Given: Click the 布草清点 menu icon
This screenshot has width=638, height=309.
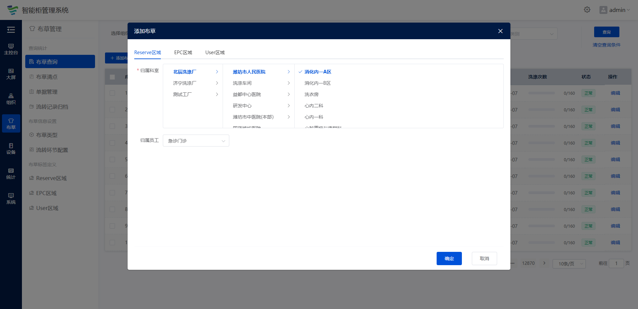Looking at the screenshot, I should point(32,76).
